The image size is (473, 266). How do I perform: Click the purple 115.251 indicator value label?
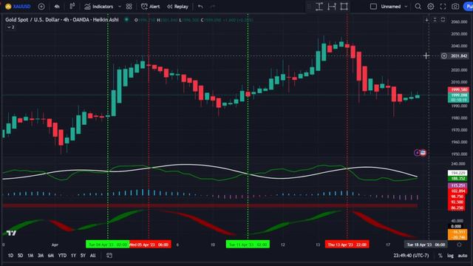click(457, 185)
